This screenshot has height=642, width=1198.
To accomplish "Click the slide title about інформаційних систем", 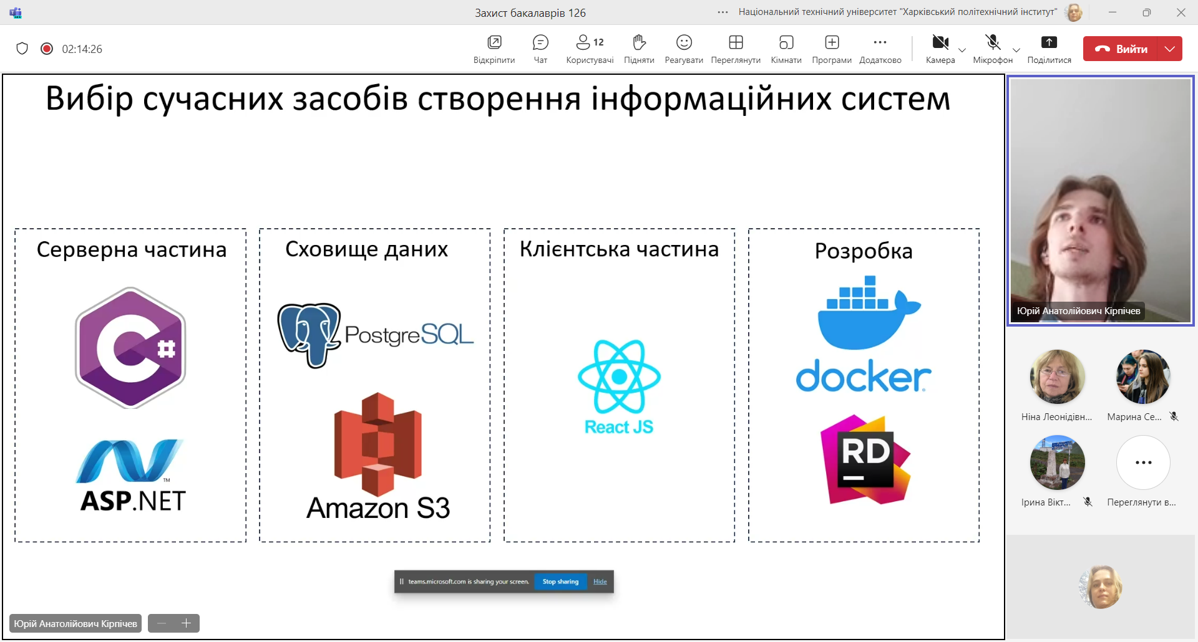I will 498,98.
